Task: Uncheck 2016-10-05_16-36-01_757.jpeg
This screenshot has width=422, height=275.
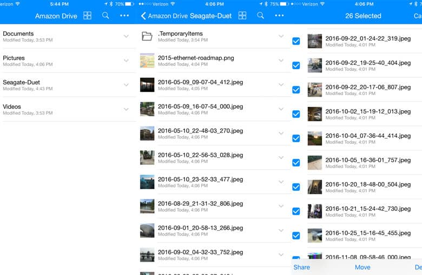Action: click(x=296, y=163)
